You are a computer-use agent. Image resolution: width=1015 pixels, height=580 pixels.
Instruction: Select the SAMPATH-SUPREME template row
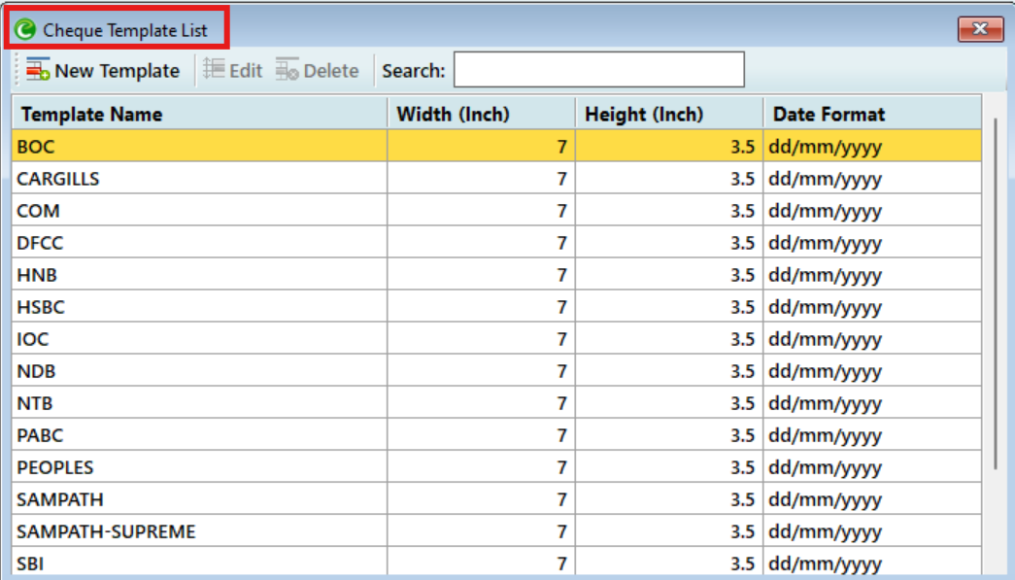496,530
